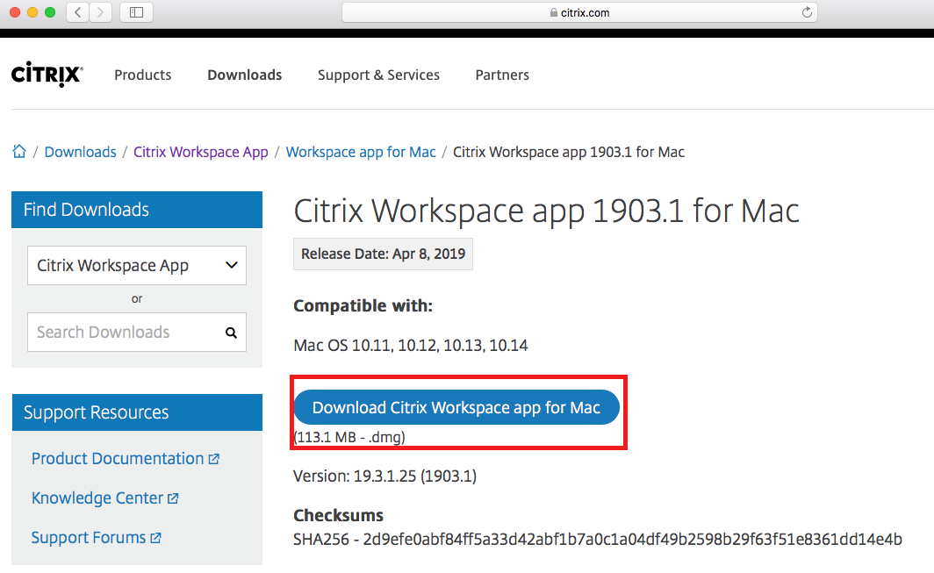
Task: Click the 'Release Date: Apr 8, 2019' text
Action: pos(383,254)
